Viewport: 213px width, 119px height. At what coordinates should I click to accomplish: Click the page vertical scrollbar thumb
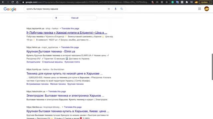pyautogui.click(x=212, y=67)
